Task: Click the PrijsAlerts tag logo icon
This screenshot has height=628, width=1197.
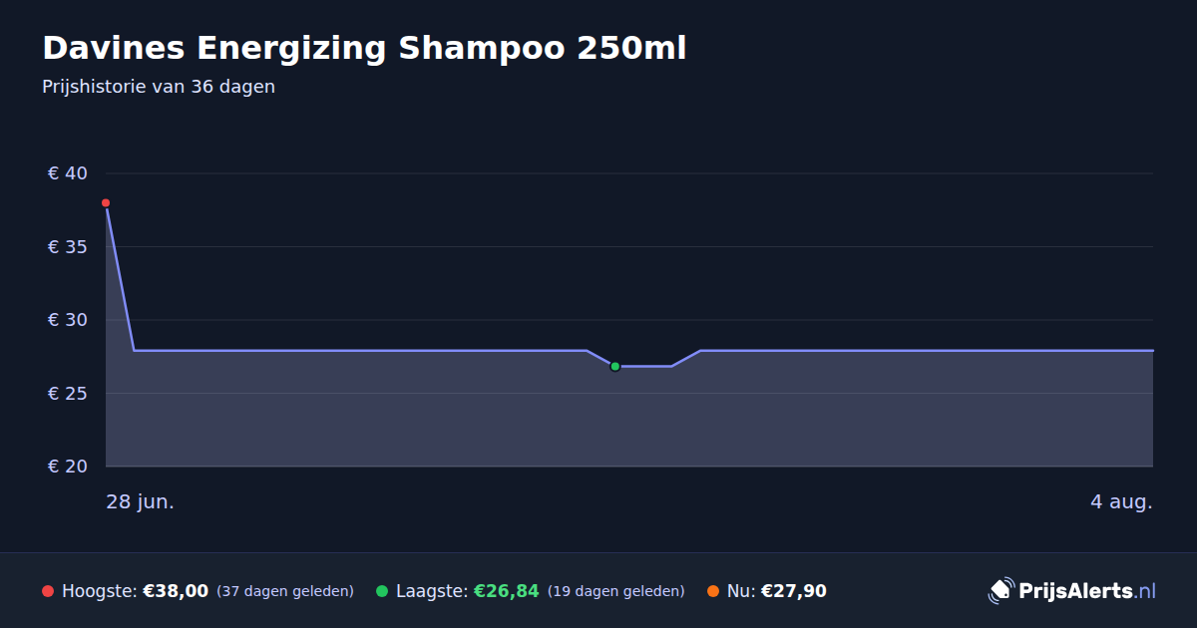Action: (1000, 591)
